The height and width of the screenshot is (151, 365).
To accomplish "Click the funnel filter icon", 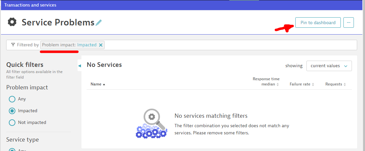I will 13,45.
